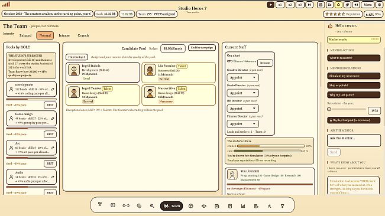385x216 pixels.
Task: Set game speed to x3
Action: click(300, 5)
